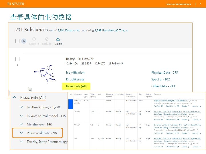Click the Reference column header

158,94
